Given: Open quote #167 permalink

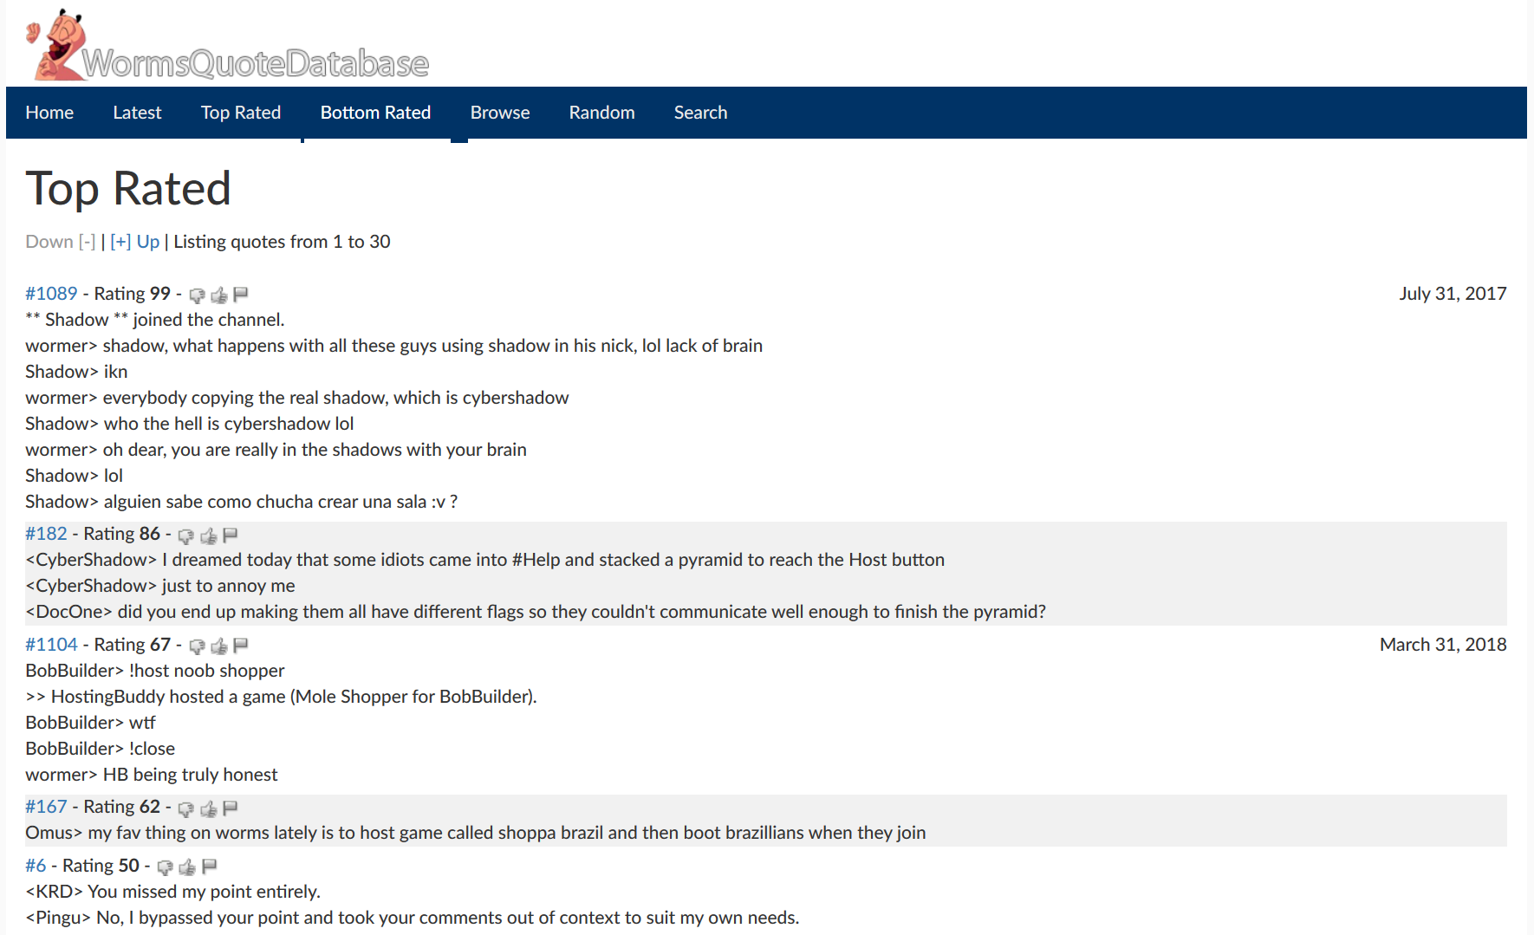Looking at the screenshot, I should (46, 807).
